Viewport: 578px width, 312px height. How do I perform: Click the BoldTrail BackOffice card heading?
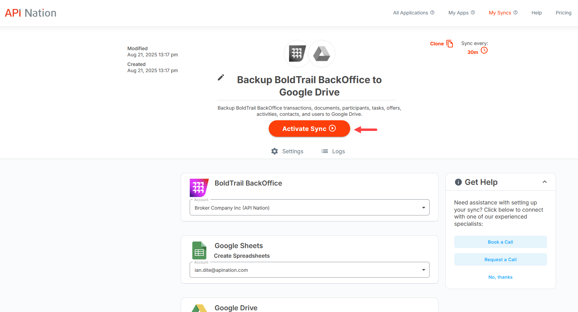click(248, 183)
